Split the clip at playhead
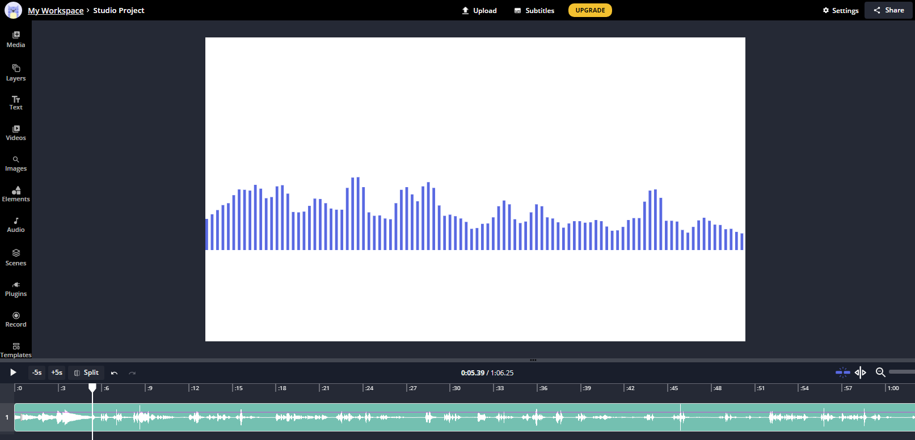 point(86,373)
